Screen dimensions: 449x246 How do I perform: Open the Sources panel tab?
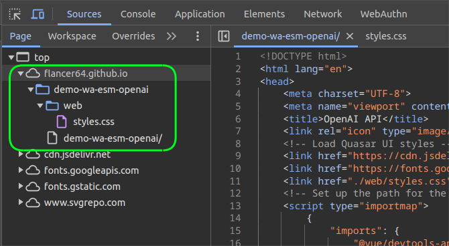(x=84, y=14)
